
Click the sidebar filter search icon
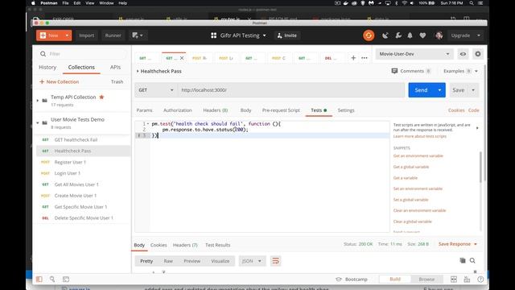coord(43,54)
